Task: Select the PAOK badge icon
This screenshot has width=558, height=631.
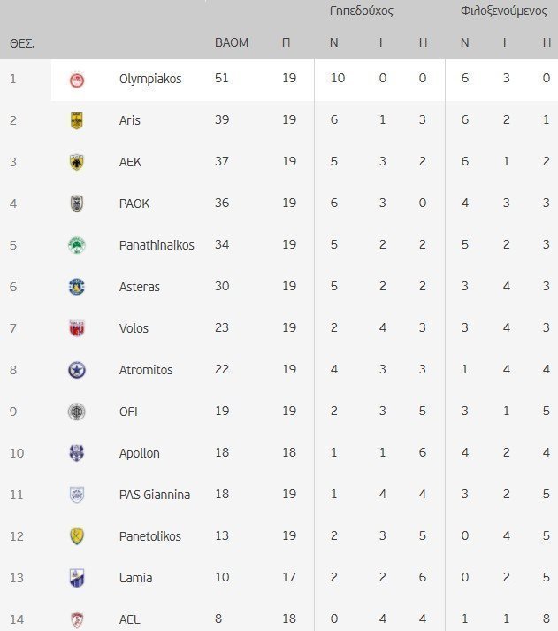Action: click(x=77, y=204)
